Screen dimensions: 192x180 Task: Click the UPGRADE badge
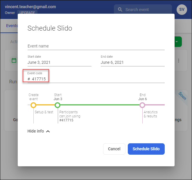tap(27, 13)
